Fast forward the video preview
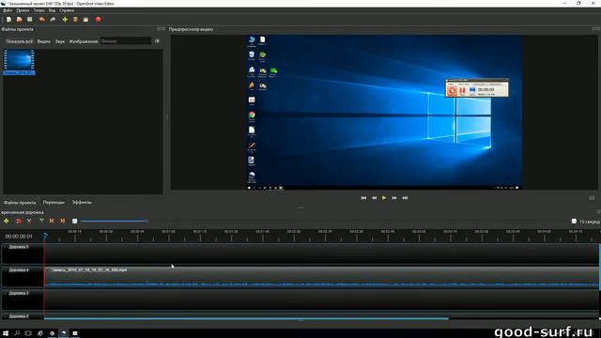The width and height of the screenshot is (601, 338). pos(394,198)
